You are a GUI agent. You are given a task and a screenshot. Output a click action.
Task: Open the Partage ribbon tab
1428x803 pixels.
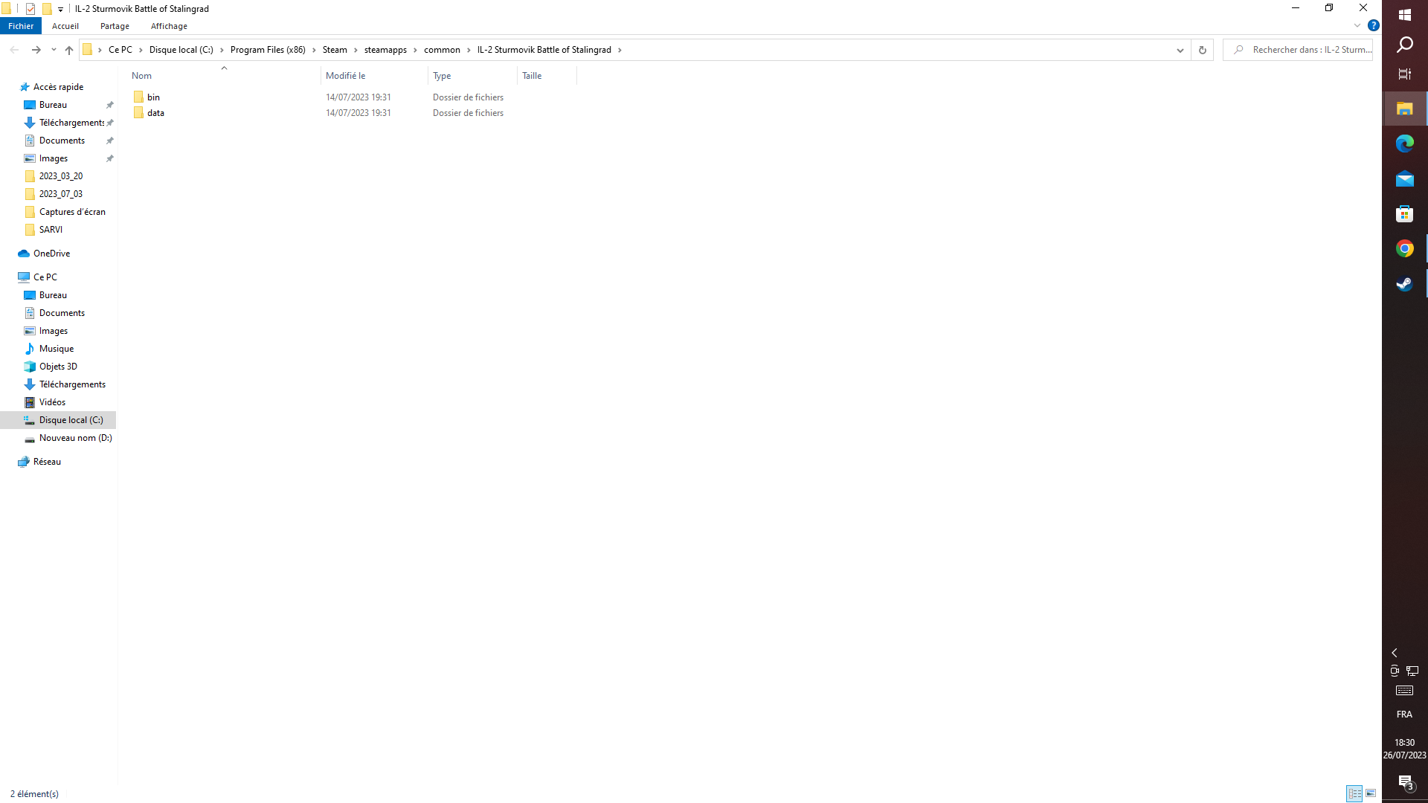tap(115, 26)
